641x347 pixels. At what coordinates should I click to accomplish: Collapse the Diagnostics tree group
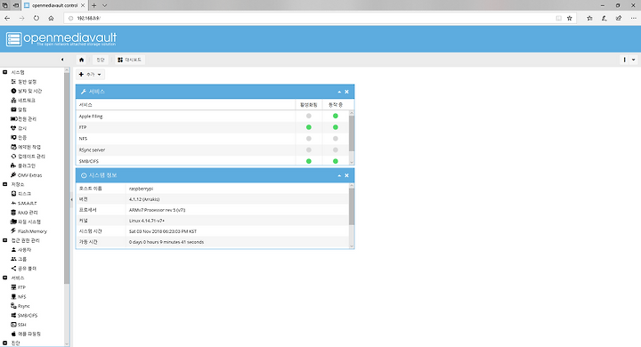coord(5,343)
